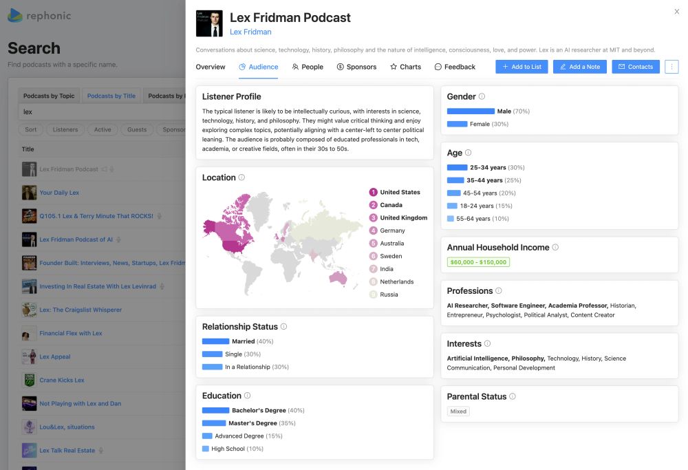The image size is (688, 470).
Task: Click the microphone icon beside Lex Fridman Podcast of AI
Action: [x=118, y=239]
